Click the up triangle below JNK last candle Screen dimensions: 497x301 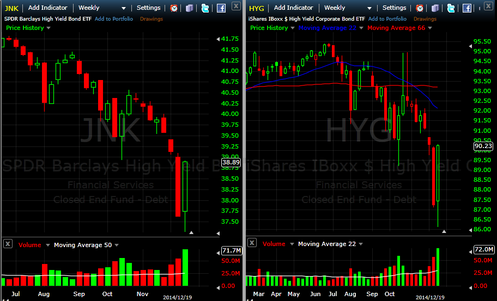[x=191, y=232]
